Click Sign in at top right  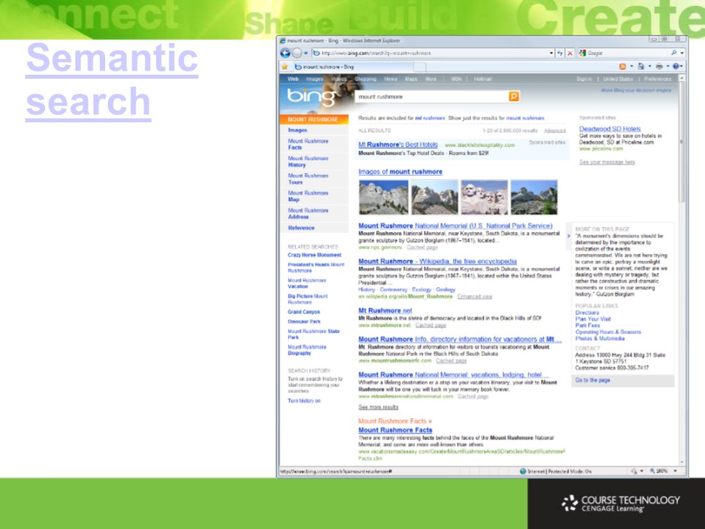tap(584, 79)
